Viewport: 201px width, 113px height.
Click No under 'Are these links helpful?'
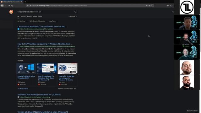pyautogui.click(x=75, y=89)
